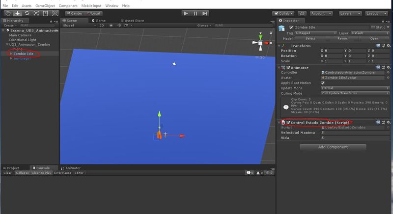This screenshot has width=393, height=214.
Task: Expand Zombie Idle in Hierarchy
Action: coord(11,54)
